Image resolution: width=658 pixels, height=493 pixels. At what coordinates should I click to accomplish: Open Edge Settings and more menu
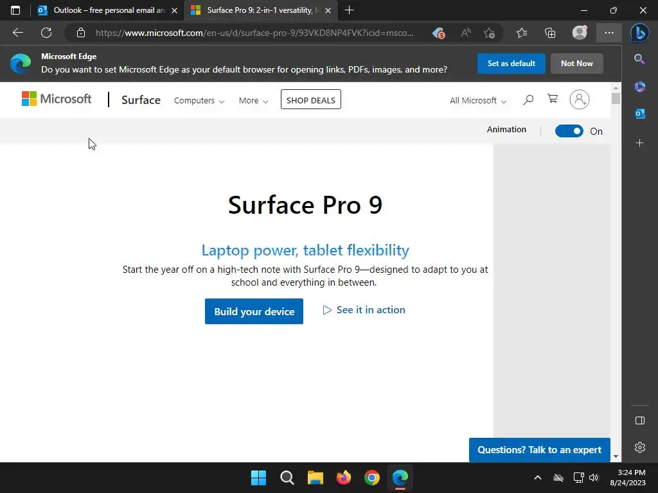click(x=609, y=33)
